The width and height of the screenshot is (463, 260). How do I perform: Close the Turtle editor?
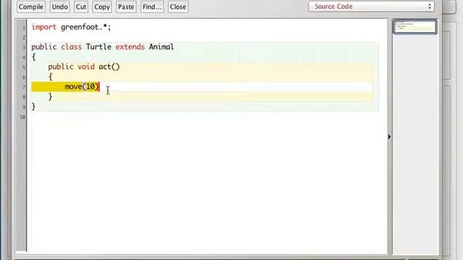(x=178, y=6)
